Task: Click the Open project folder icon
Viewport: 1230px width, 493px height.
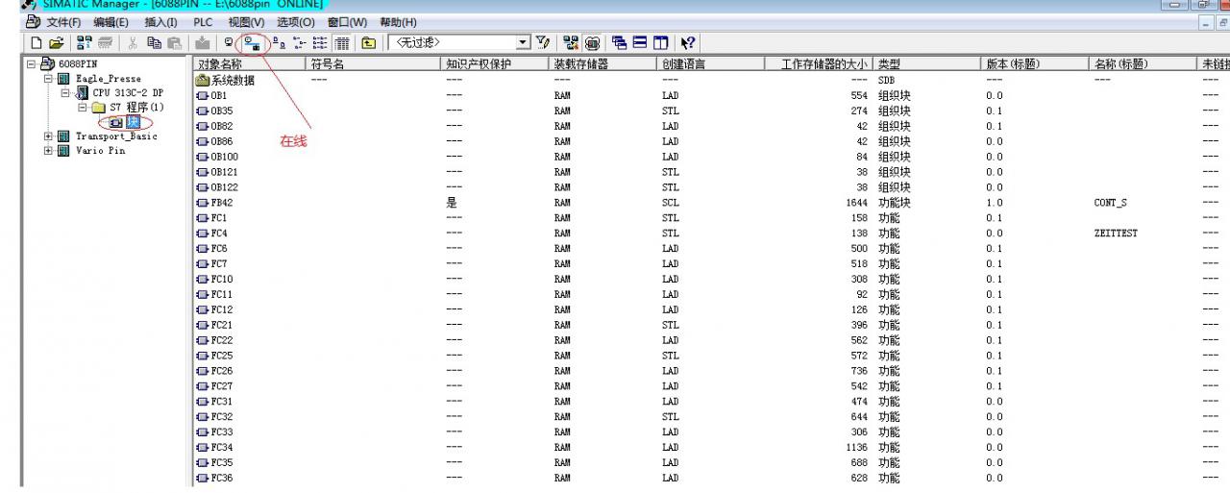Action: pyautogui.click(x=57, y=43)
